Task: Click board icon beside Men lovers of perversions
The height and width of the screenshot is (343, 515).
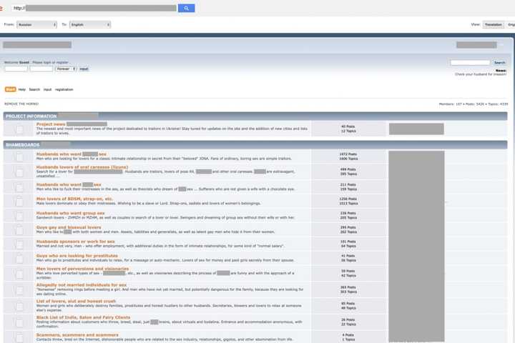Action: tap(19, 273)
